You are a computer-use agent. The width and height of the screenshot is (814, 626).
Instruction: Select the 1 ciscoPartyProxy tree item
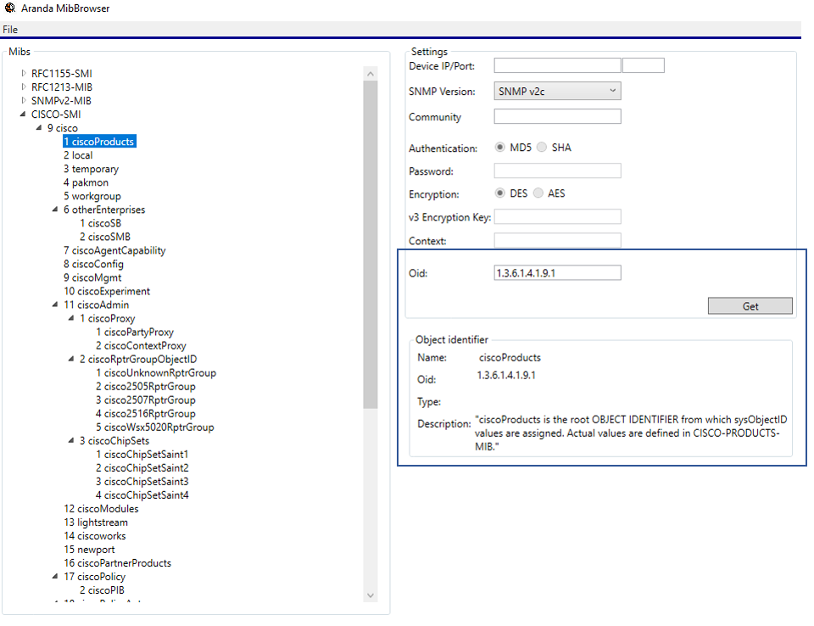coord(135,332)
